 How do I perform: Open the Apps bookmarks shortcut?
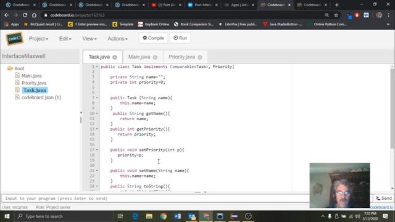12,24
